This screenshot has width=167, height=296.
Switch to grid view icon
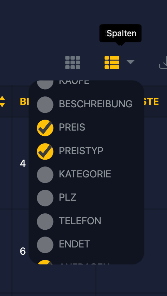(73, 62)
